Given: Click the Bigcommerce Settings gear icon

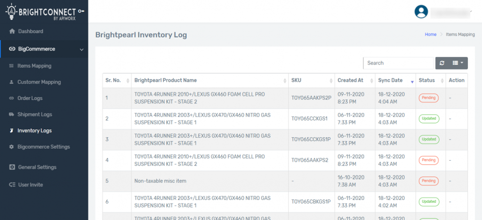Looking at the screenshot, I should click(x=11, y=147).
